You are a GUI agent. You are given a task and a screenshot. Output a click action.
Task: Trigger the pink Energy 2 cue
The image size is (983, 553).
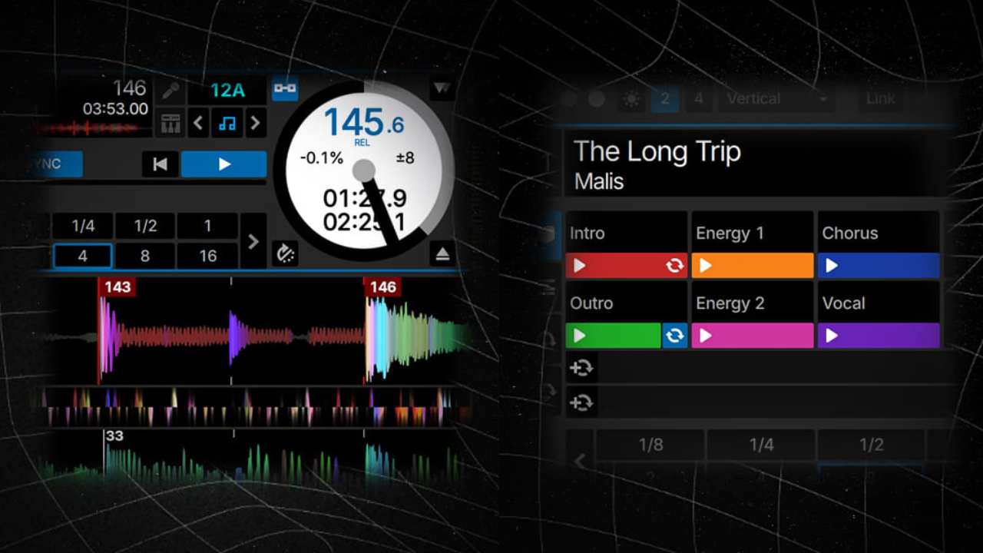click(x=752, y=336)
